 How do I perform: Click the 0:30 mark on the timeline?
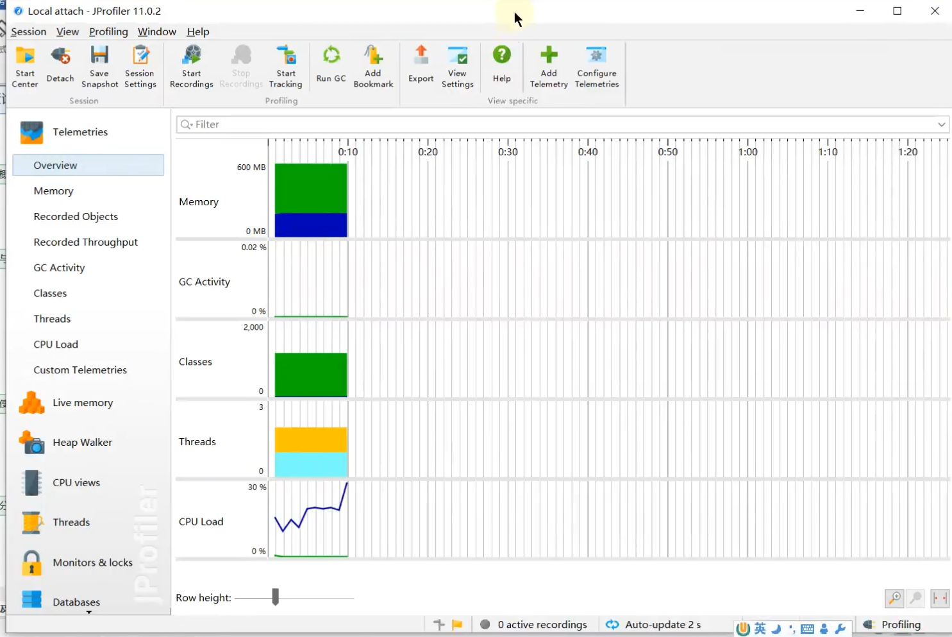click(x=508, y=152)
